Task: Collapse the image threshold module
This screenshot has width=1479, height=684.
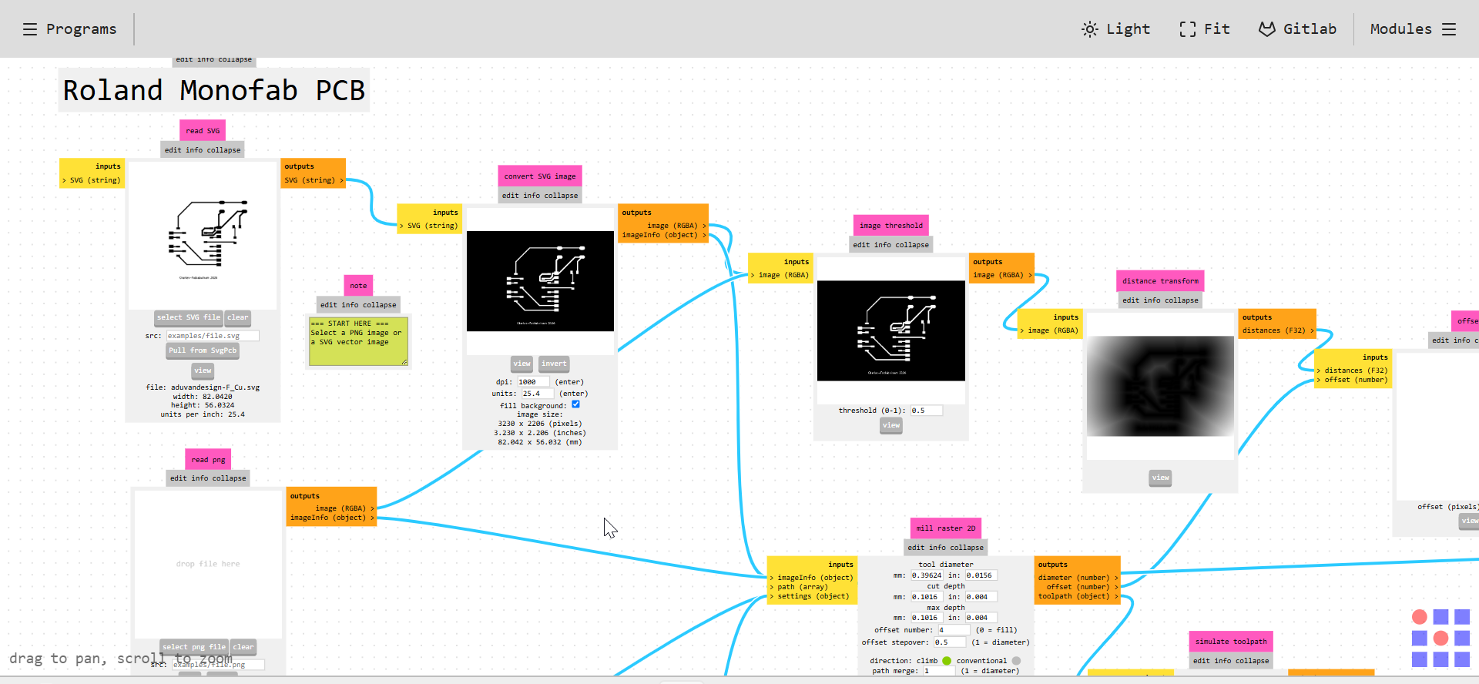Action: click(912, 245)
